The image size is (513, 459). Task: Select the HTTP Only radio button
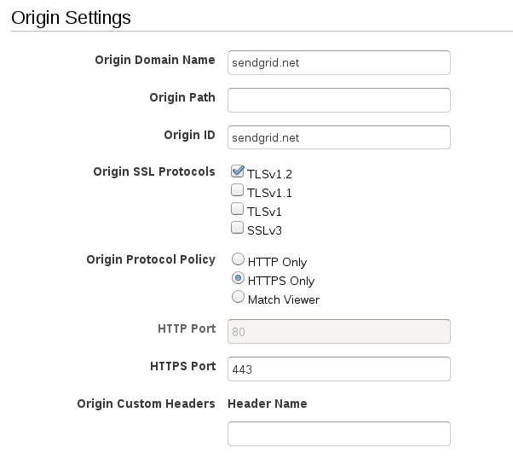pos(239,261)
